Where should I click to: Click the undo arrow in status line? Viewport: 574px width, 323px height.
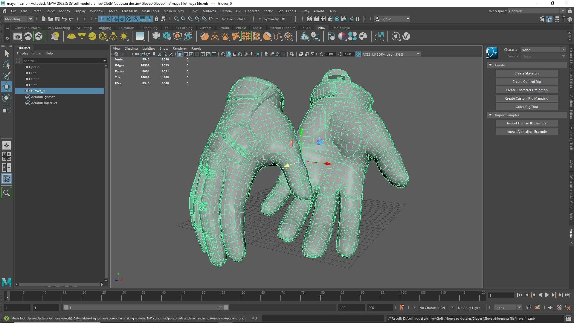pos(64,19)
